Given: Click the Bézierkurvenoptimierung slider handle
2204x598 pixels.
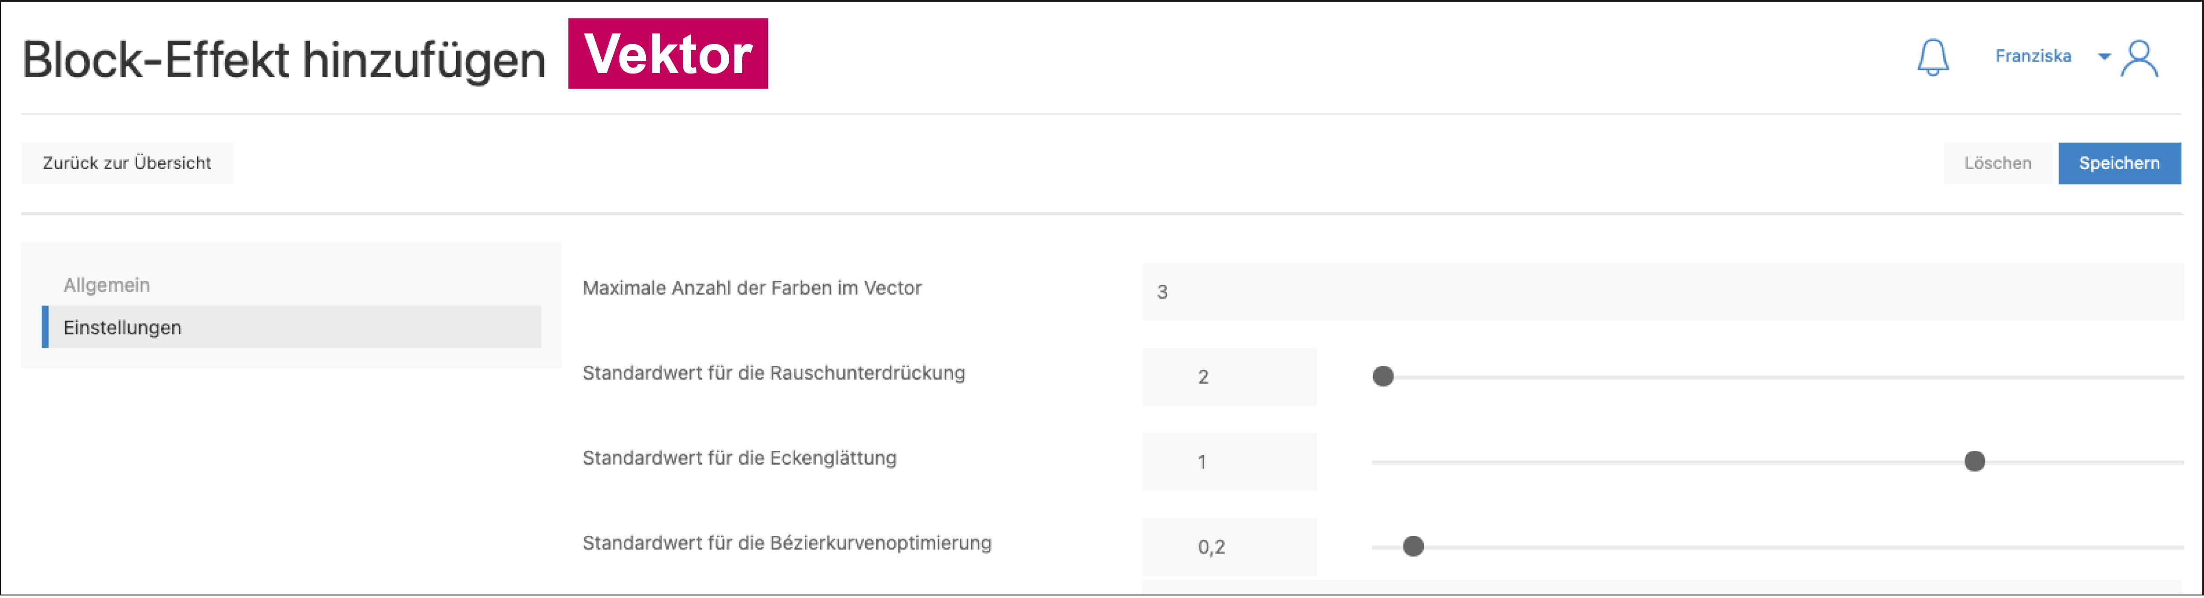Looking at the screenshot, I should pos(1414,547).
